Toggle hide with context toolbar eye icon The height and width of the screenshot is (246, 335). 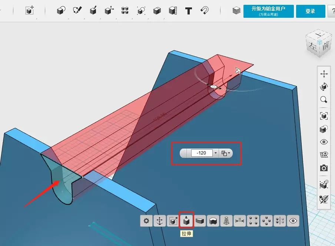(x=293, y=221)
